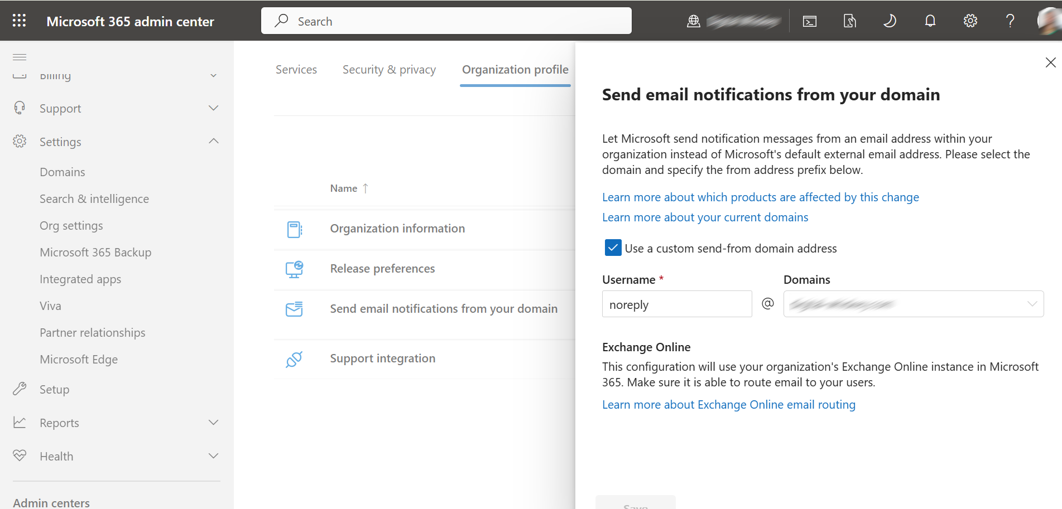The height and width of the screenshot is (509, 1062).
Task: Click the top Search box
Action: [x=446, y=21]
